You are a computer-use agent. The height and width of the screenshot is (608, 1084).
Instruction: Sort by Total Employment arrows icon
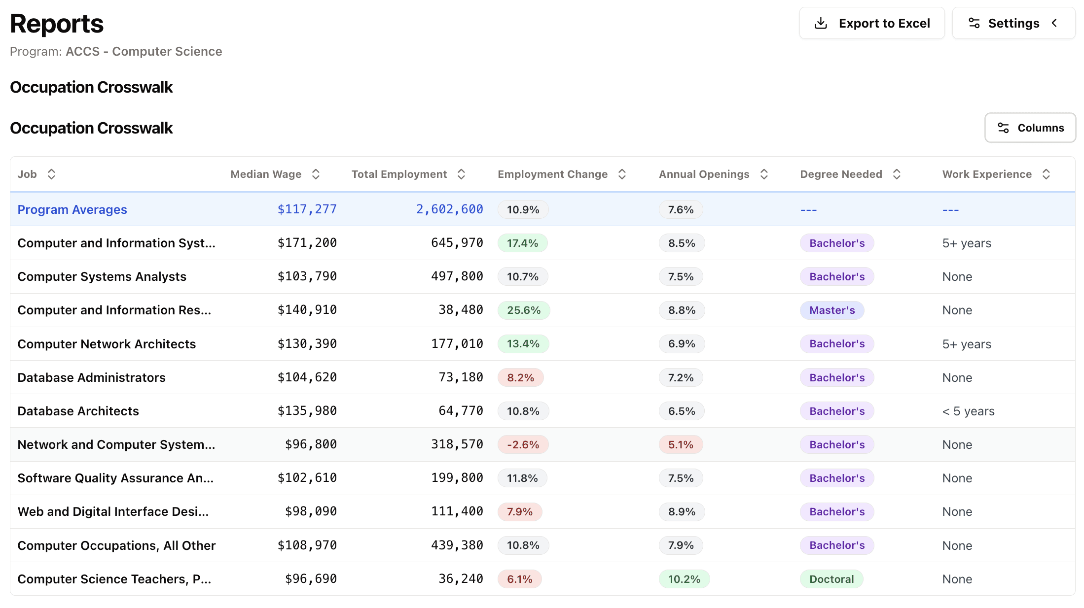point(461,174)
